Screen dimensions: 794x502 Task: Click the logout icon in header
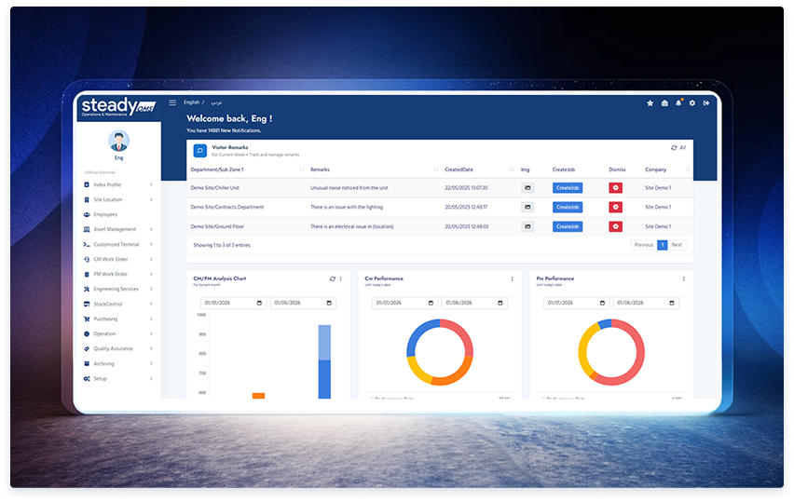[706, 103]
